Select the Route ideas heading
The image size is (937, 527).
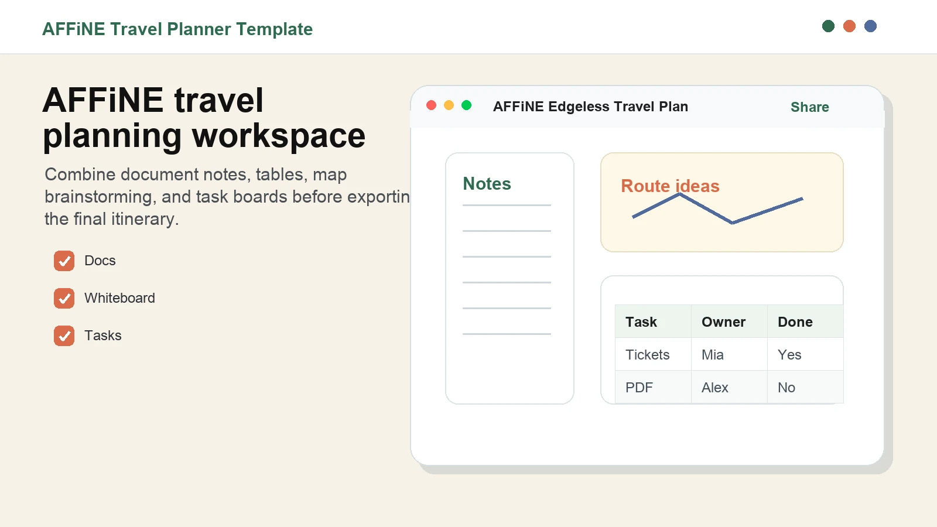670,186
